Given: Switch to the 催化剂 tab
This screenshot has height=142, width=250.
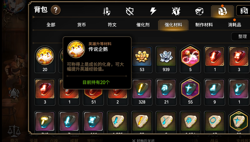Looking at the screenshot, I should click(143, 25).
